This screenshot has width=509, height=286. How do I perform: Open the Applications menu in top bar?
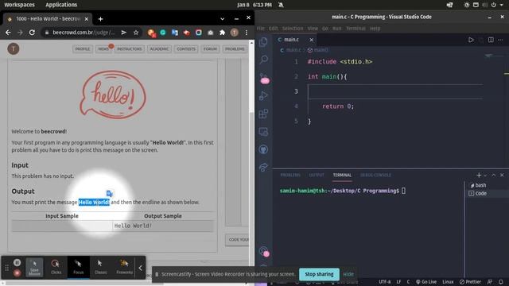[61, 5]
